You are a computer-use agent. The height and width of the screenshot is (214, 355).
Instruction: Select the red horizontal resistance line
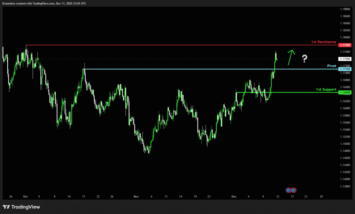click(x=173, y=45)
